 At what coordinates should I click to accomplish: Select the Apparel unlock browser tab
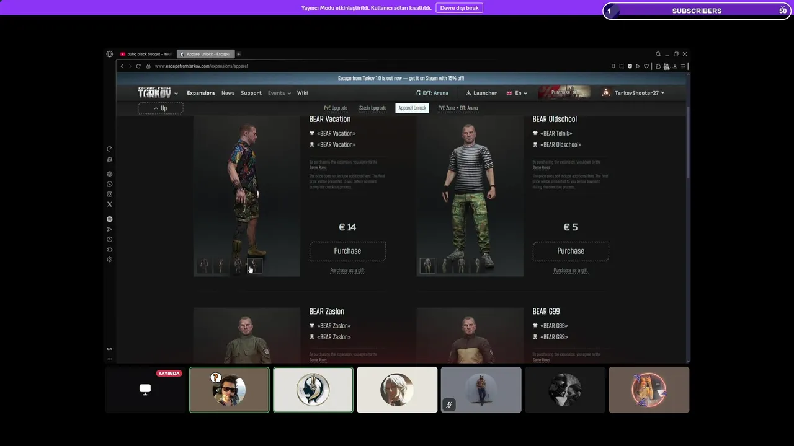[205, 54]
